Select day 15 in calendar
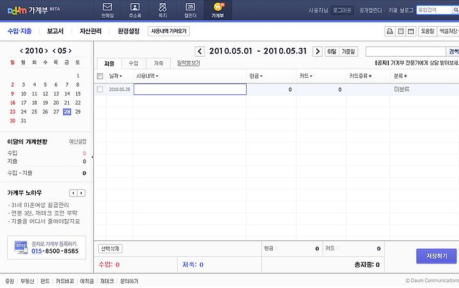459x288 pixels. [78, 94]
